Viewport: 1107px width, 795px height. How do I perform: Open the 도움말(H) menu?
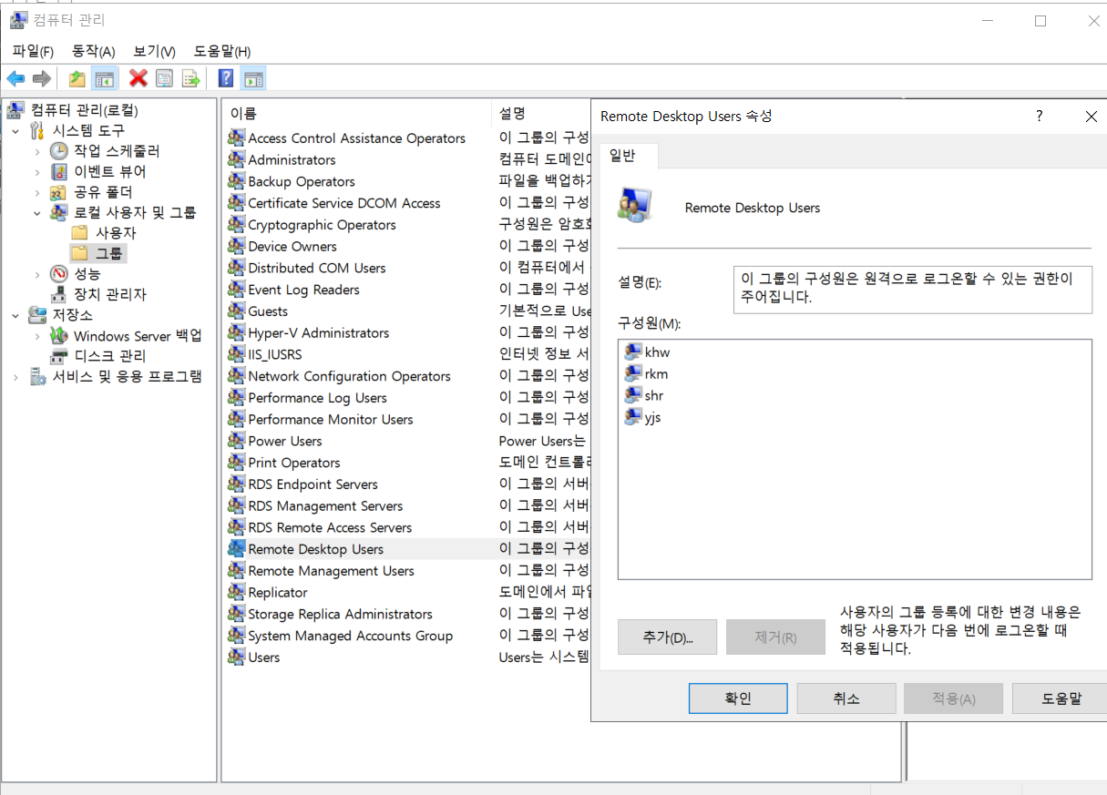[x=222, y=51]
